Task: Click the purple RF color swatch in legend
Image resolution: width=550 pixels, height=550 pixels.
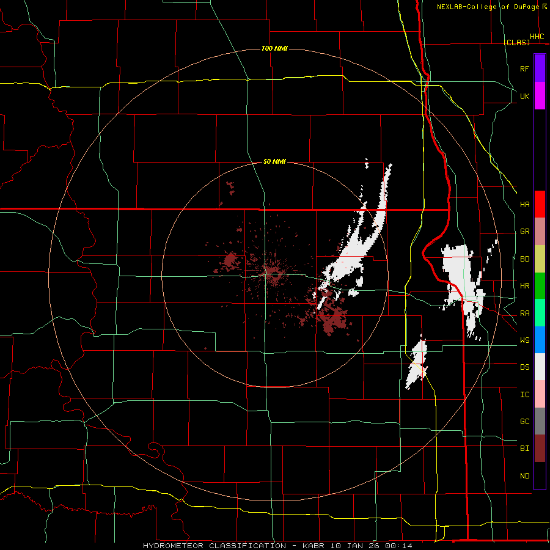Action: (x=540, y=68)
